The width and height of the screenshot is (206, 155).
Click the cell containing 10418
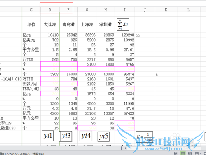coord(50,35)
